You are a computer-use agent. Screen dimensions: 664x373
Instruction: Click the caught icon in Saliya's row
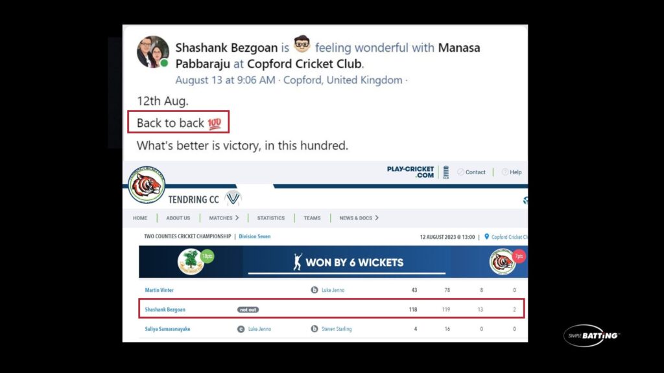[241, 329]
